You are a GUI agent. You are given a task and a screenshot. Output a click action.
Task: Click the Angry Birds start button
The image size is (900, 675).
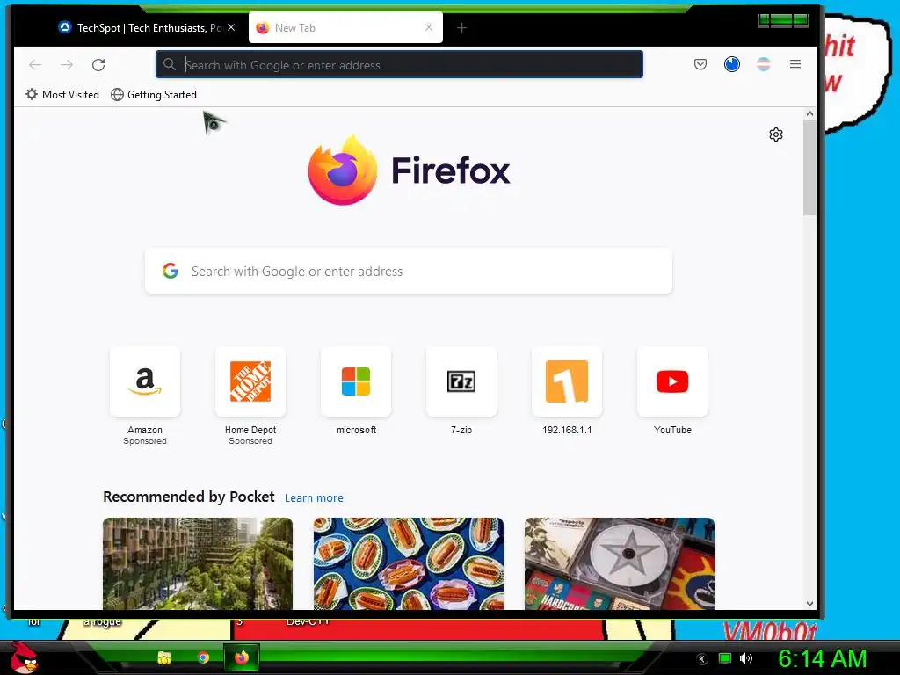coord(24,657)
